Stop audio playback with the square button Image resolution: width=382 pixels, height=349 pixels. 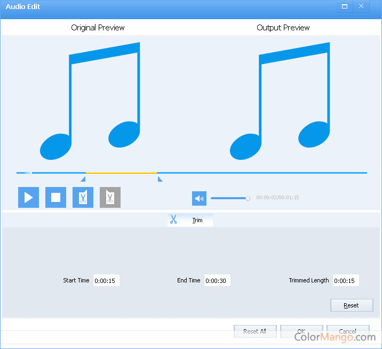(x=55, y=198)
